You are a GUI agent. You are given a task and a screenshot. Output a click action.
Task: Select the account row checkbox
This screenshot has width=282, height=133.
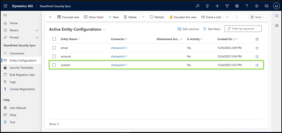[54, 56]
